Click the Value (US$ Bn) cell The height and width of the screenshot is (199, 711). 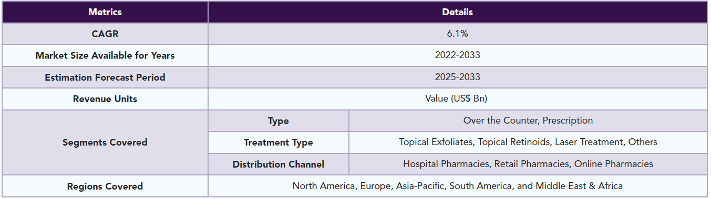click(x=458, y=99)
